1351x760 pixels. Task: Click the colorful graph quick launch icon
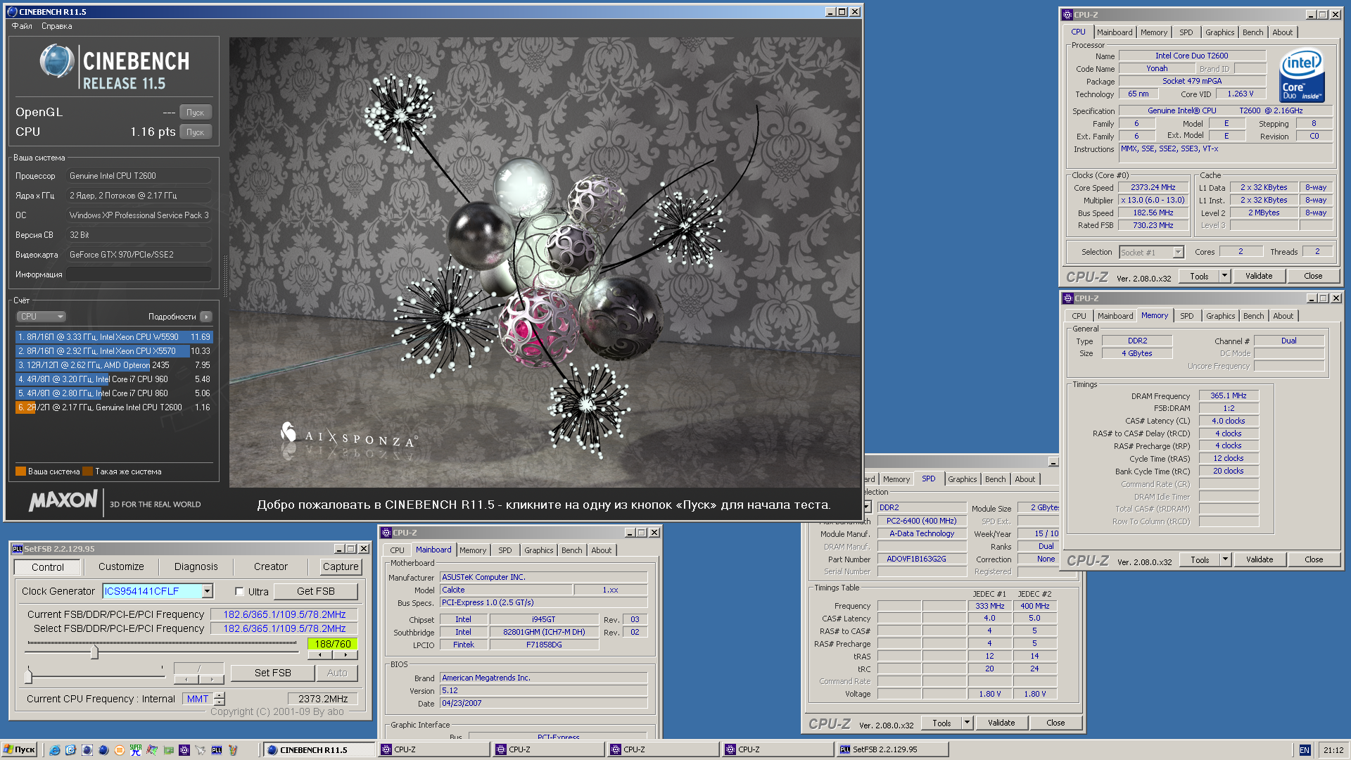coord(152,750)
